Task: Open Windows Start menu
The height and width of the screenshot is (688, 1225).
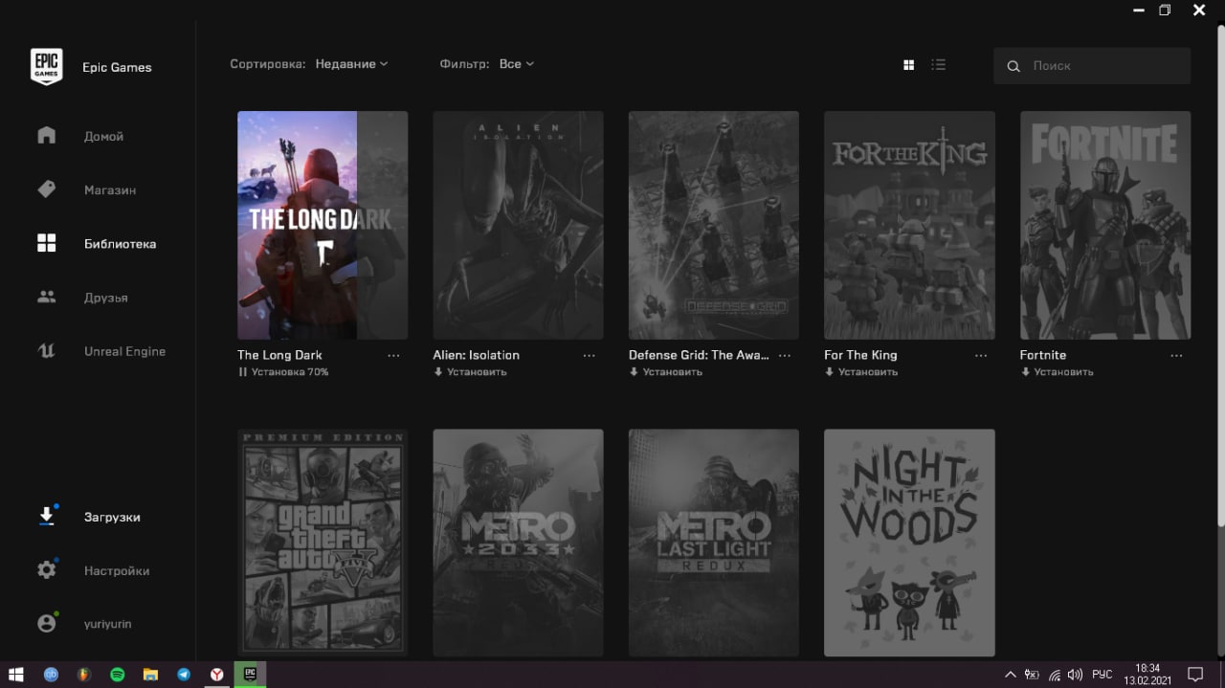Action: point(15,675)
